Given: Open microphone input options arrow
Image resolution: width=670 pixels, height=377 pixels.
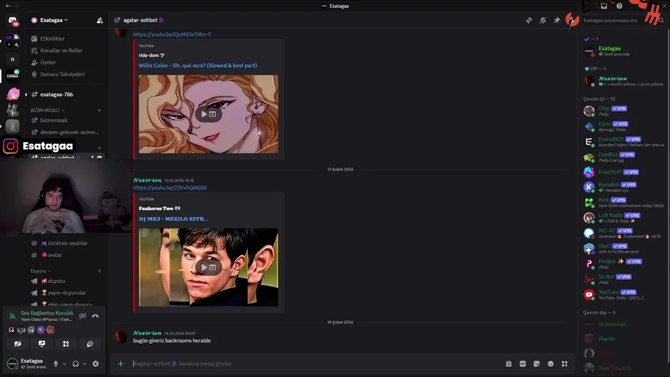Looking at the screenshot, I should [x=64, y=364].
